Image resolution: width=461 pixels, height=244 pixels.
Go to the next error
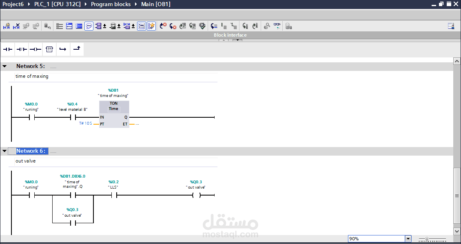pyautogui.click(x=173, y=26)
